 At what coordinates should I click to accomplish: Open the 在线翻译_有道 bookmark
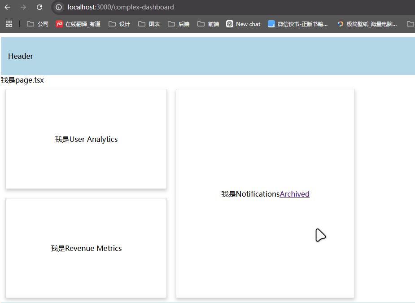[78, 24]
